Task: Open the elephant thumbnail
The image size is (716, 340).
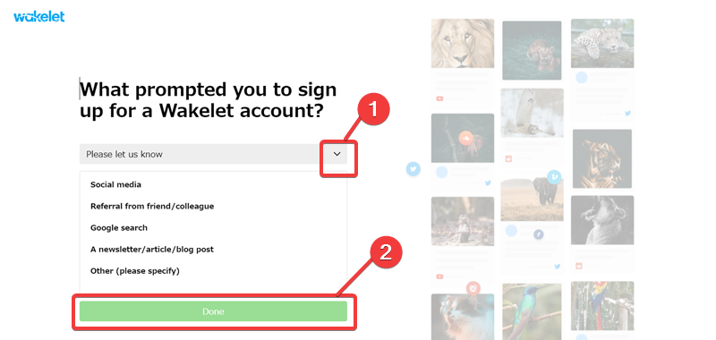Action: (x=532, y=200)
